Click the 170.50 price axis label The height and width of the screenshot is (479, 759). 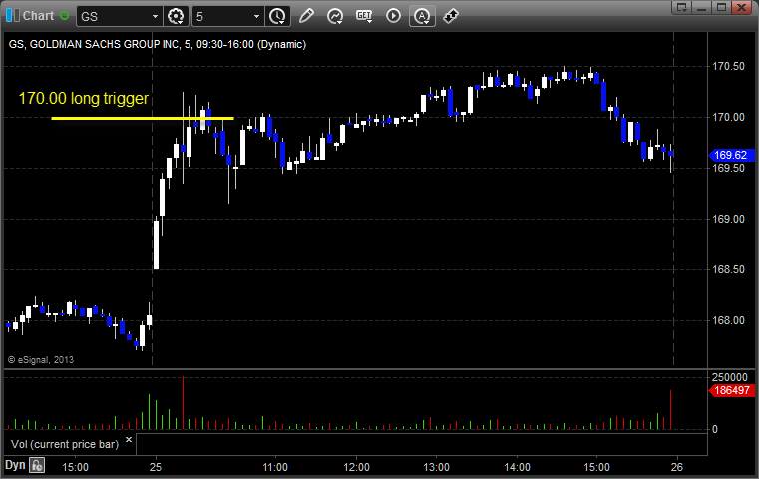click(728, 66)
